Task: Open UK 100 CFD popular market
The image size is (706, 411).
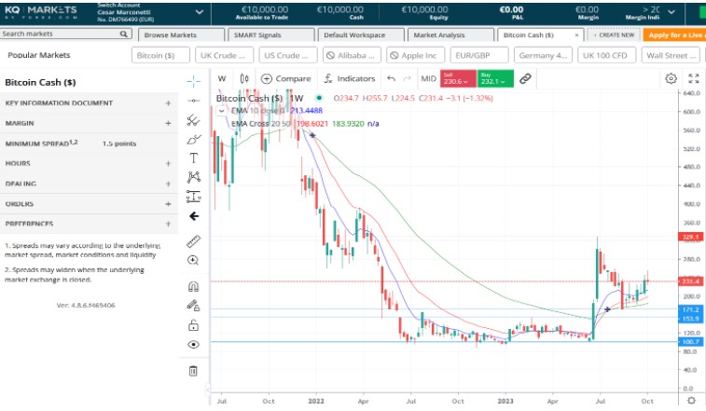Action: pos(606,55)
